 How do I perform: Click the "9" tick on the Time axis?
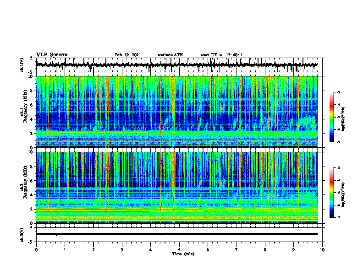pos(293,250)
